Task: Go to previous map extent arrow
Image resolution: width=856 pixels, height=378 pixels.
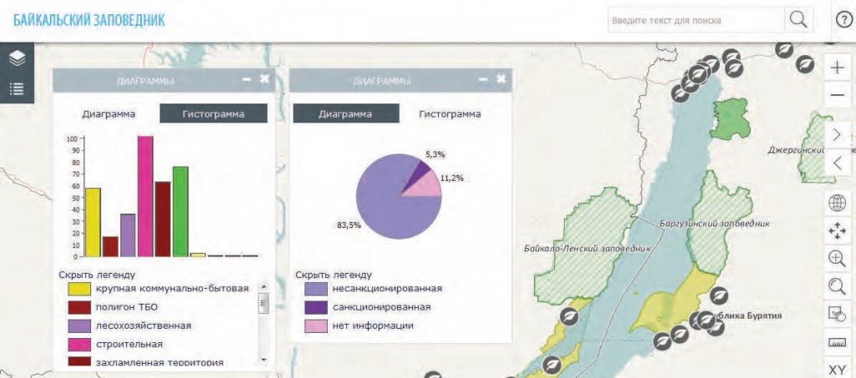Action: tap(838, 163)
